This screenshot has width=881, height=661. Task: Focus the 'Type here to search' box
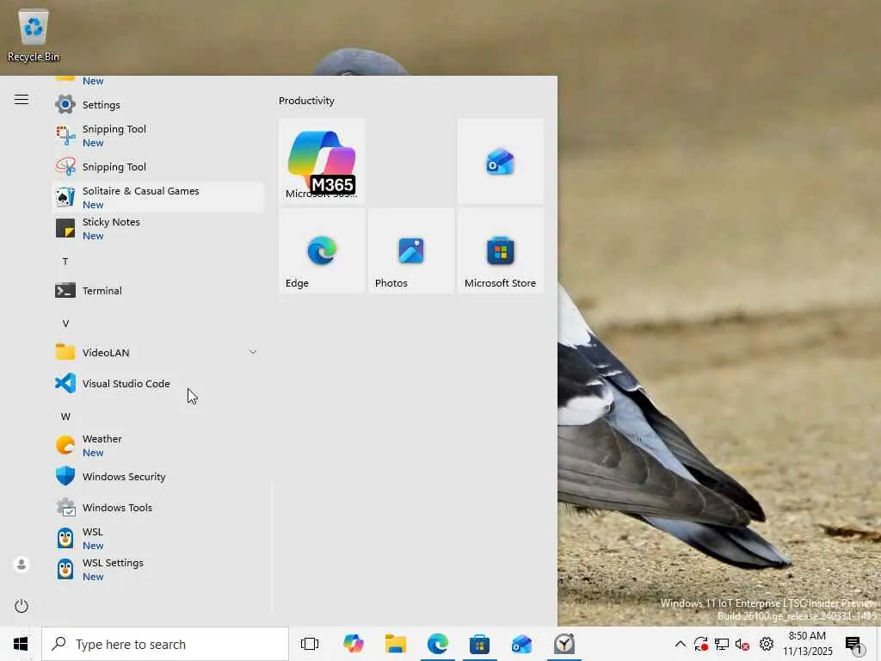coord(165,644)
